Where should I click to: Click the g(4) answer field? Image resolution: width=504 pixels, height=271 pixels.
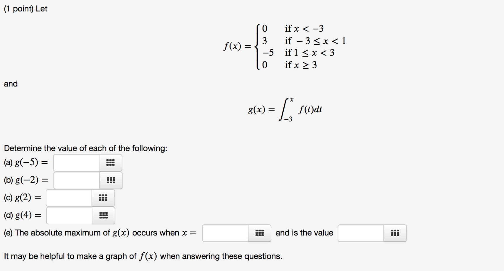tap(69, 216)
